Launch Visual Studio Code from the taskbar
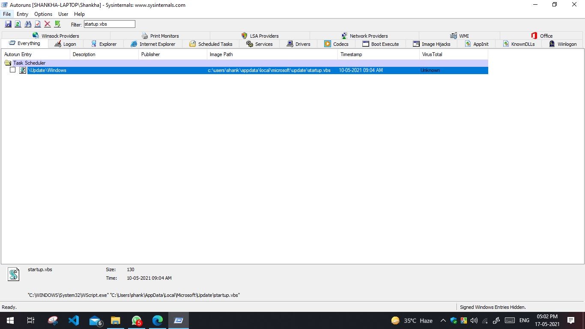The image size is (585, 329). tap(74, 320)
